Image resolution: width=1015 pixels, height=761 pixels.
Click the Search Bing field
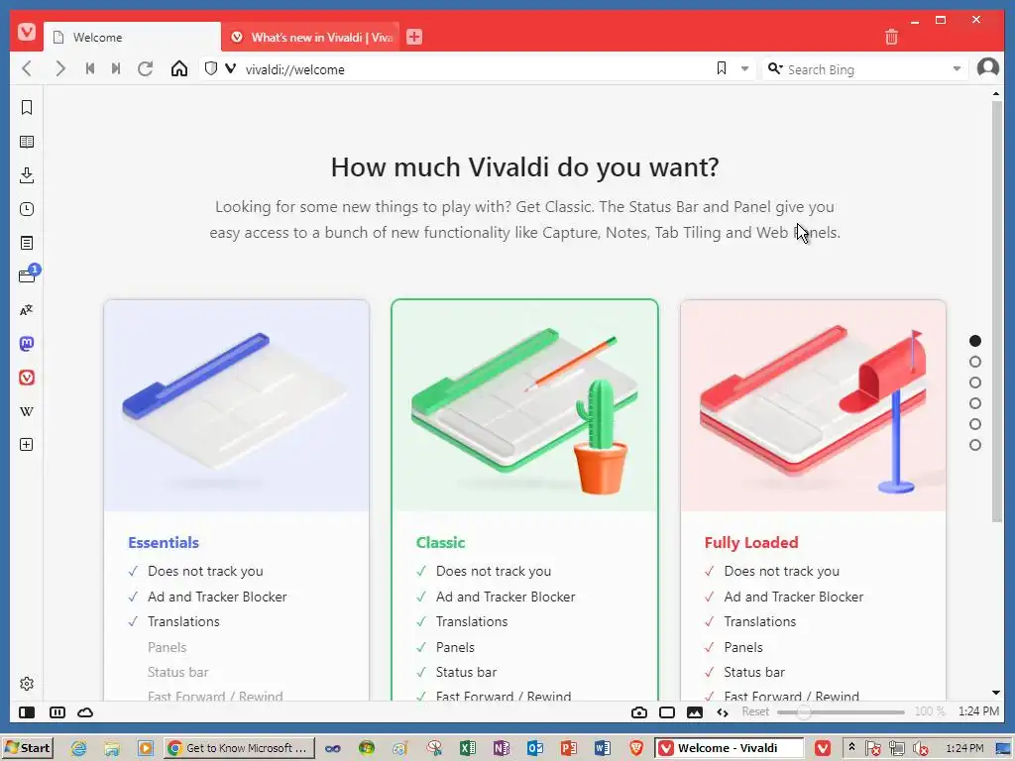pyautogui.click(x=866, y=69)
